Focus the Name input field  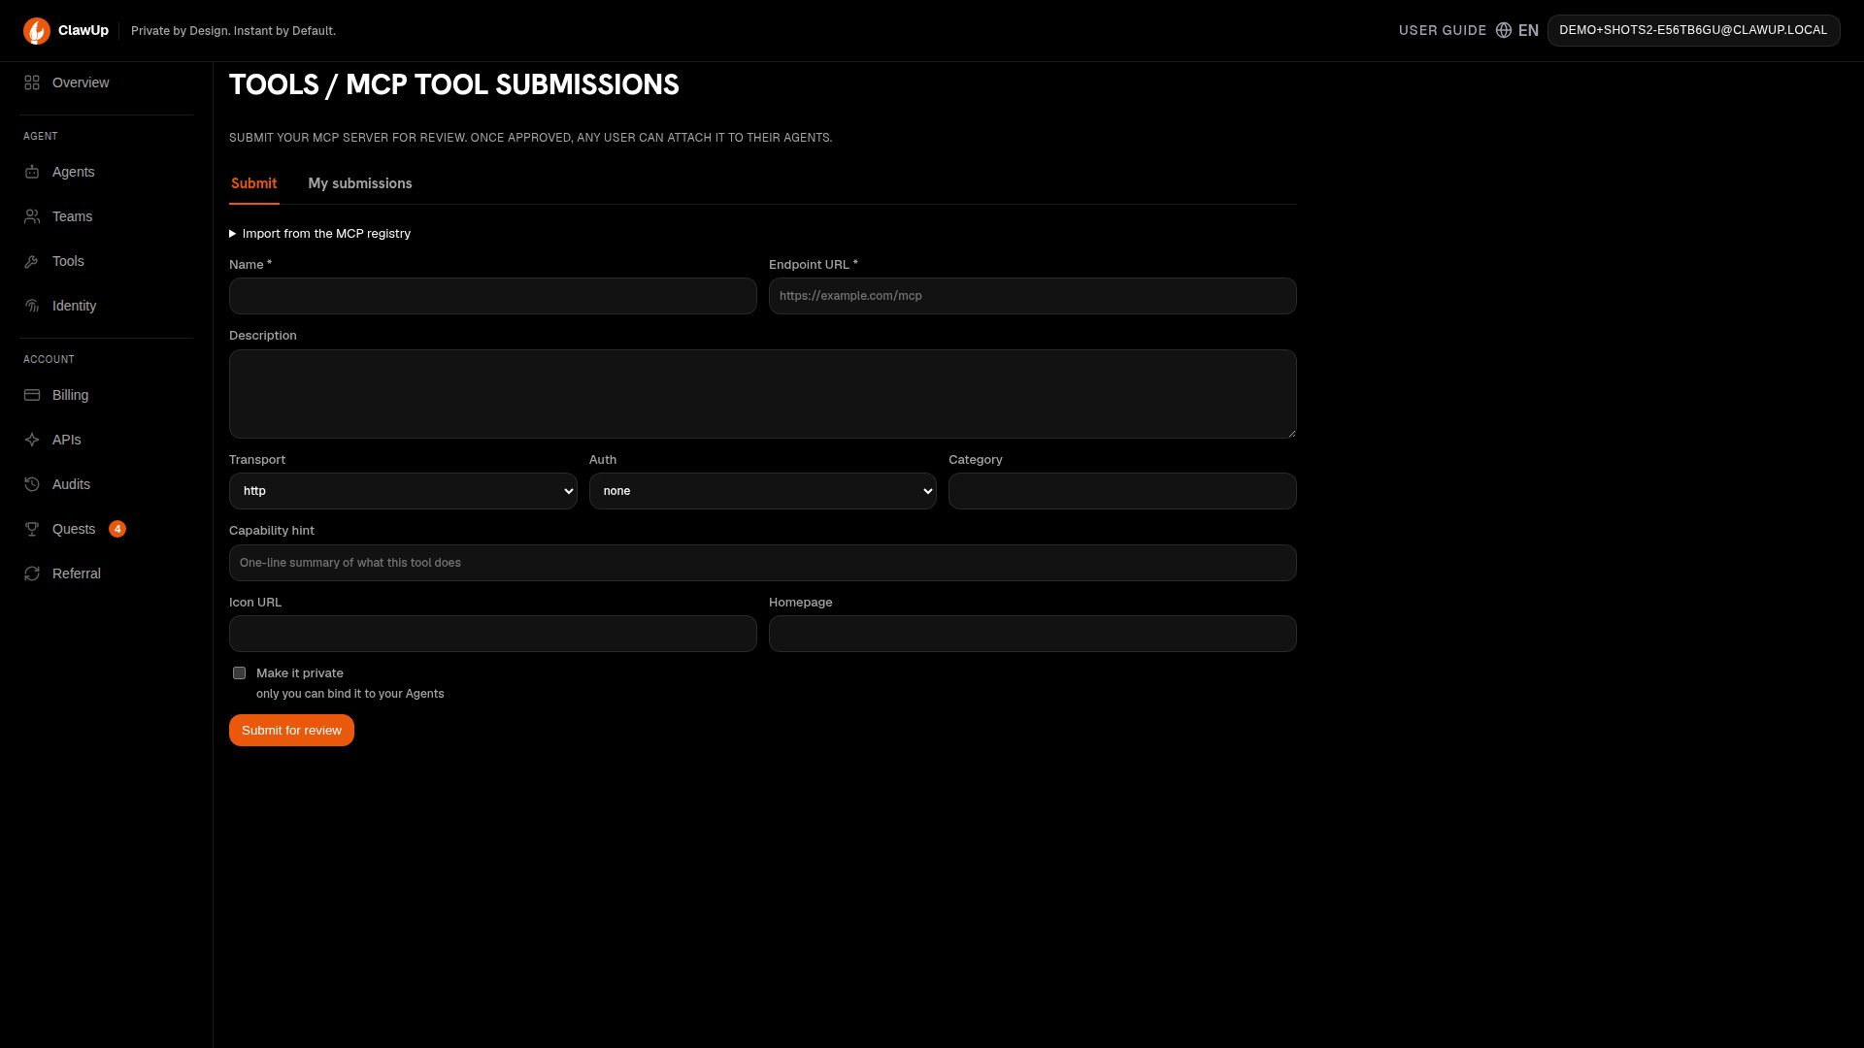point(493,296)
